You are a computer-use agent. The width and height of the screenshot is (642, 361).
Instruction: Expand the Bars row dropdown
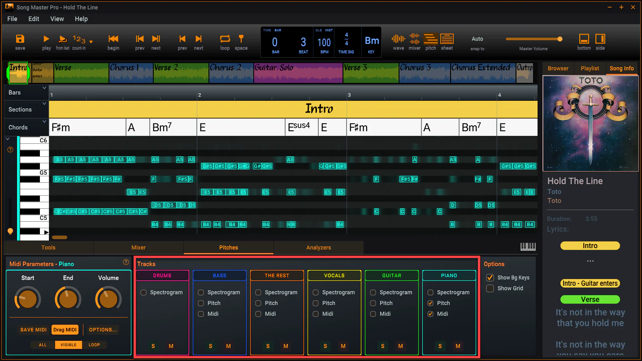click(44, 88)
